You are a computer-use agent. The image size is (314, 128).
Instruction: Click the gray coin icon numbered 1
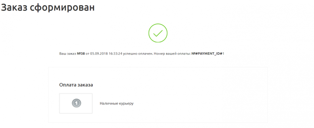[76, 103]
